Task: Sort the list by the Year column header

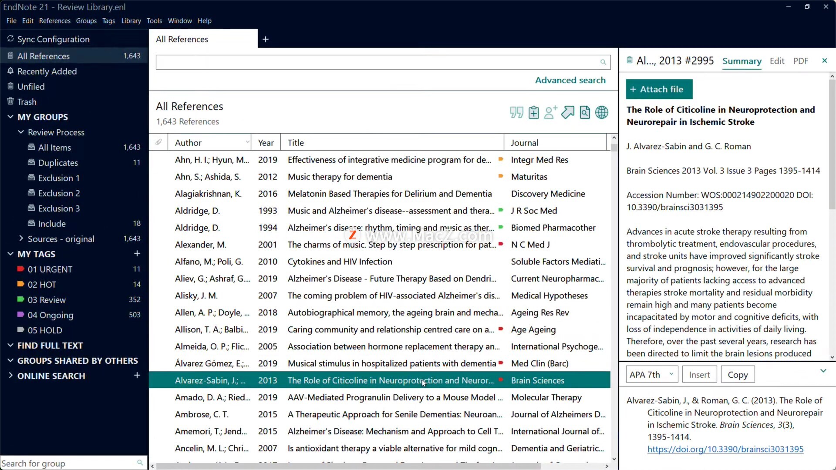Action: click(x=266, y=142)
